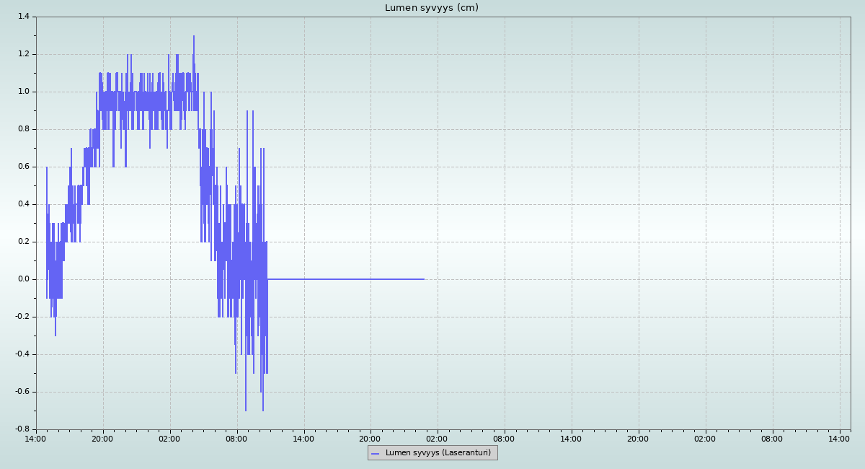Click the 0.6 y-axis tick label
The image size is (865, 469).
[x=23, y=167]
